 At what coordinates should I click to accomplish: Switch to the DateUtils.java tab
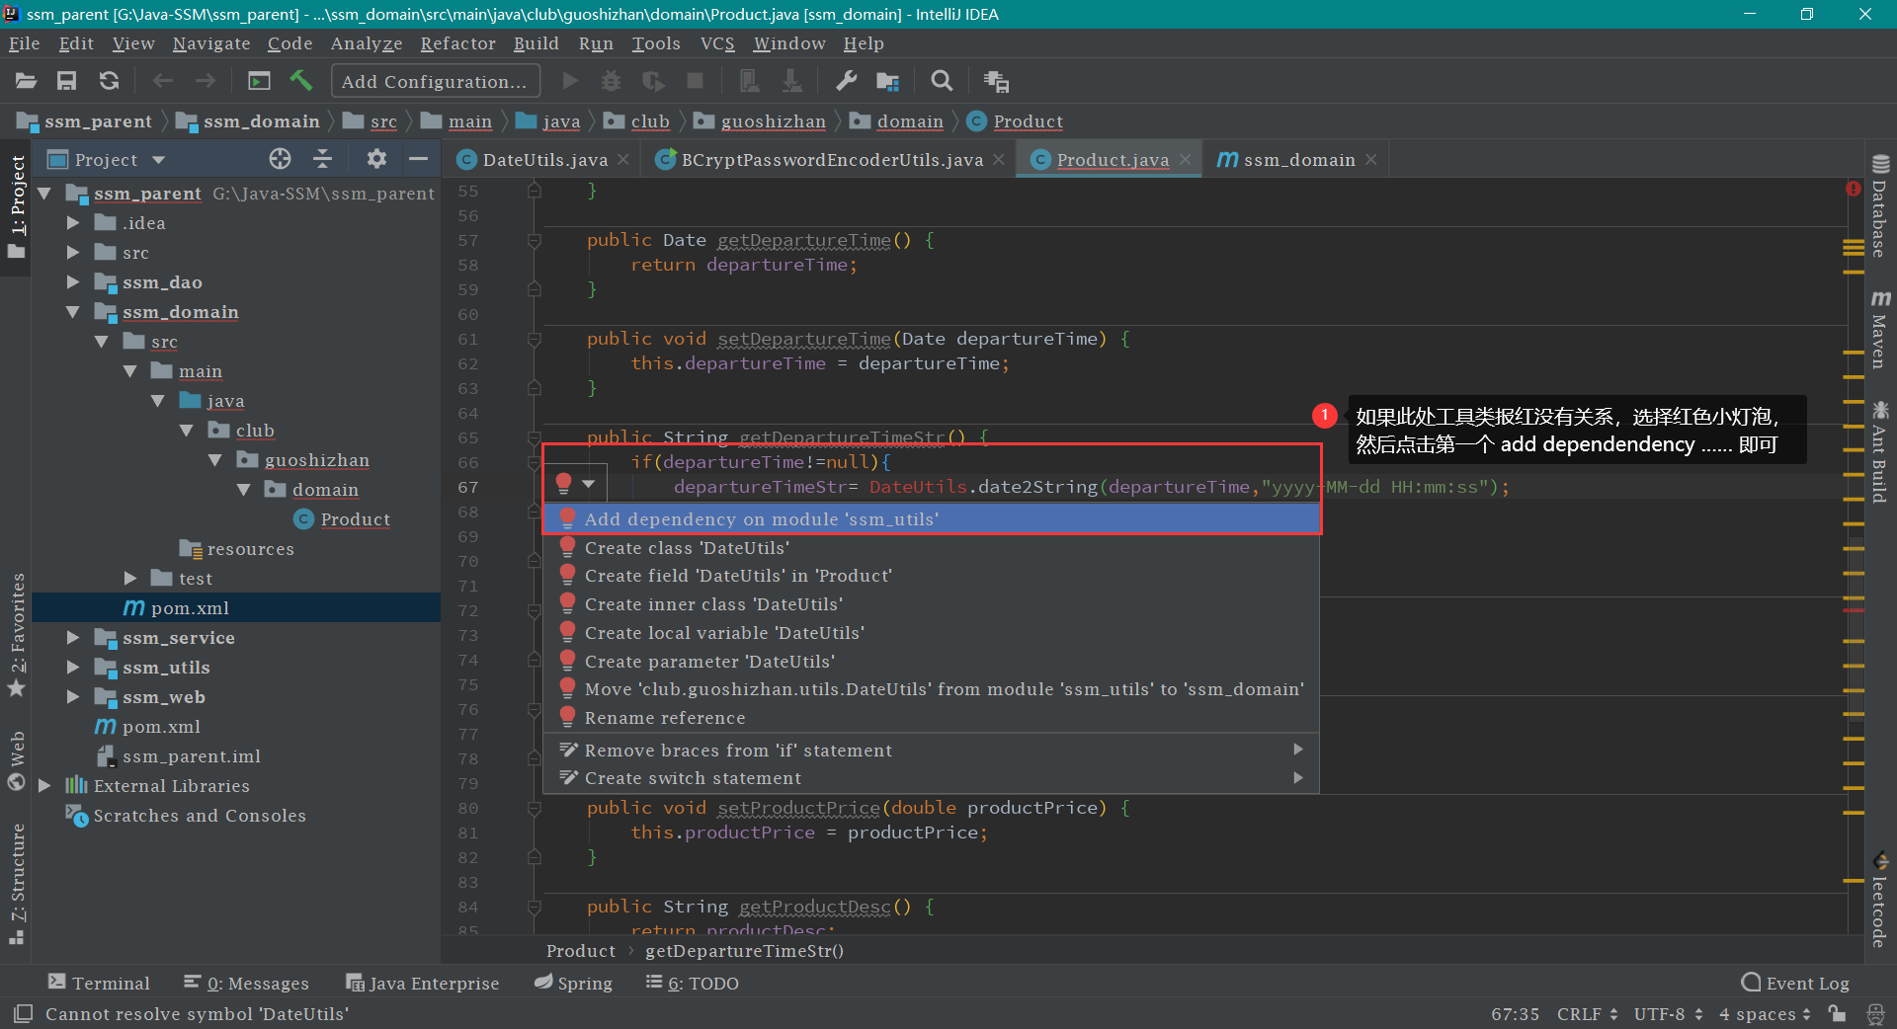tap(544, 160)
